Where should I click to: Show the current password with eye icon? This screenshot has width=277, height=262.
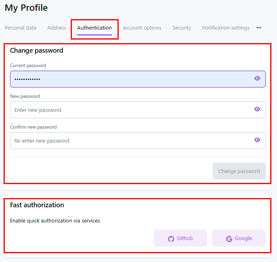tap(257, 79)
